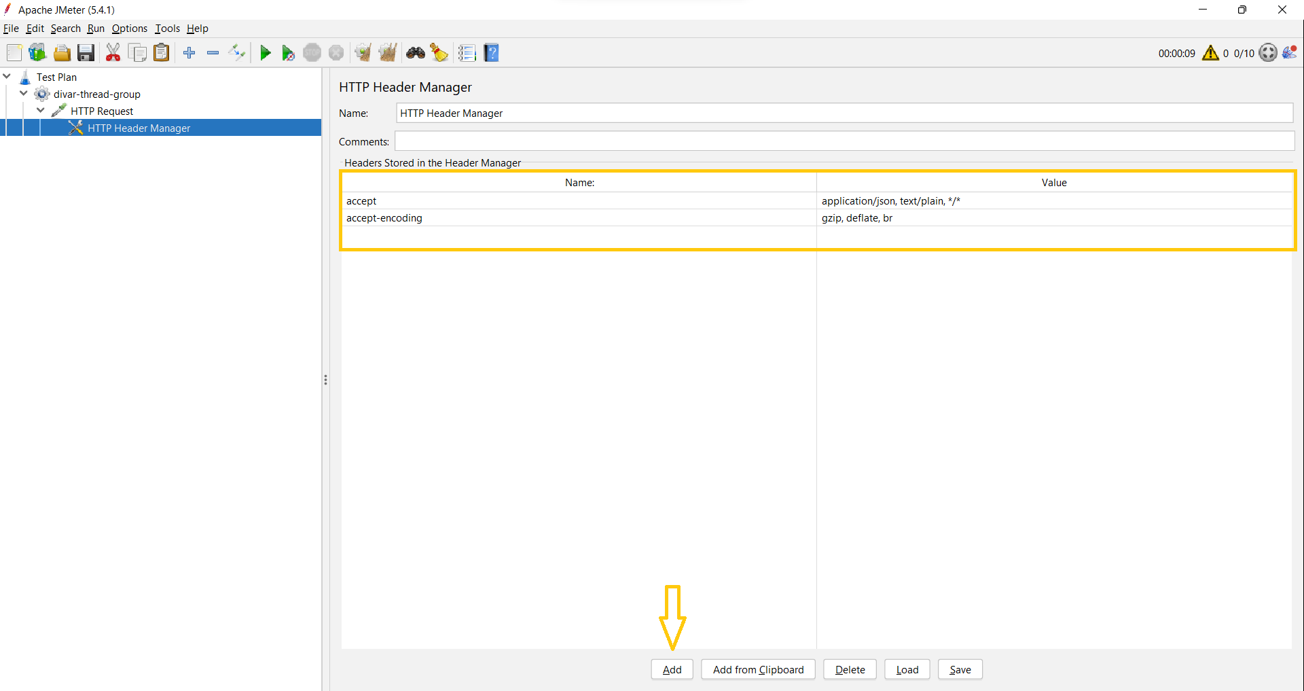This screenshot has width=1304, height=691.
Task: Open the function helper dialog icon
Action: (x=467, y=53)
